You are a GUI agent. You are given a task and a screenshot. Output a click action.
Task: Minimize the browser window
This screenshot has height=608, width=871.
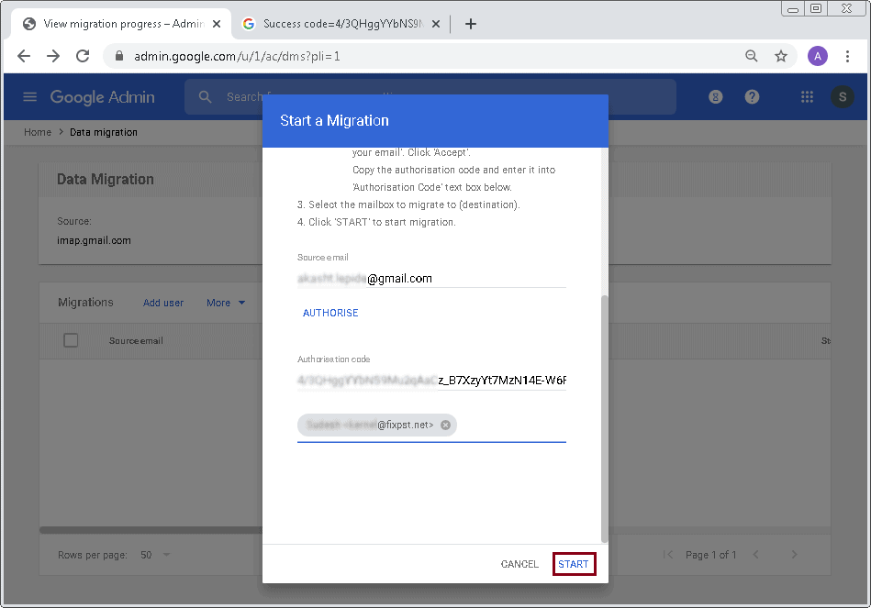coord(793,9)
